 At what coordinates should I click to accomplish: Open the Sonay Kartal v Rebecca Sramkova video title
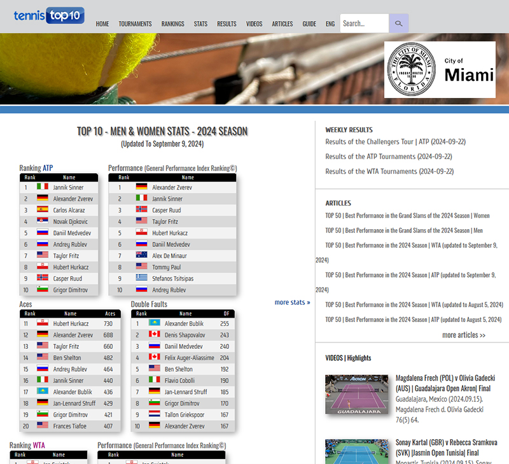[x=447, y=447]
